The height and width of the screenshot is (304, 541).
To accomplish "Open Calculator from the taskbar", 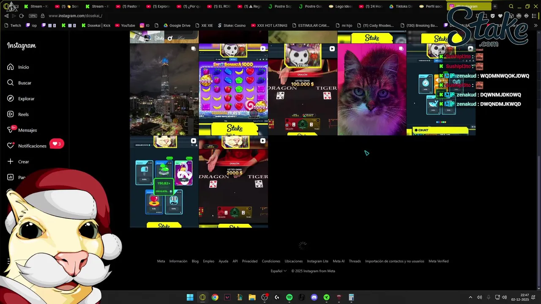I will [x=351, y=297].
